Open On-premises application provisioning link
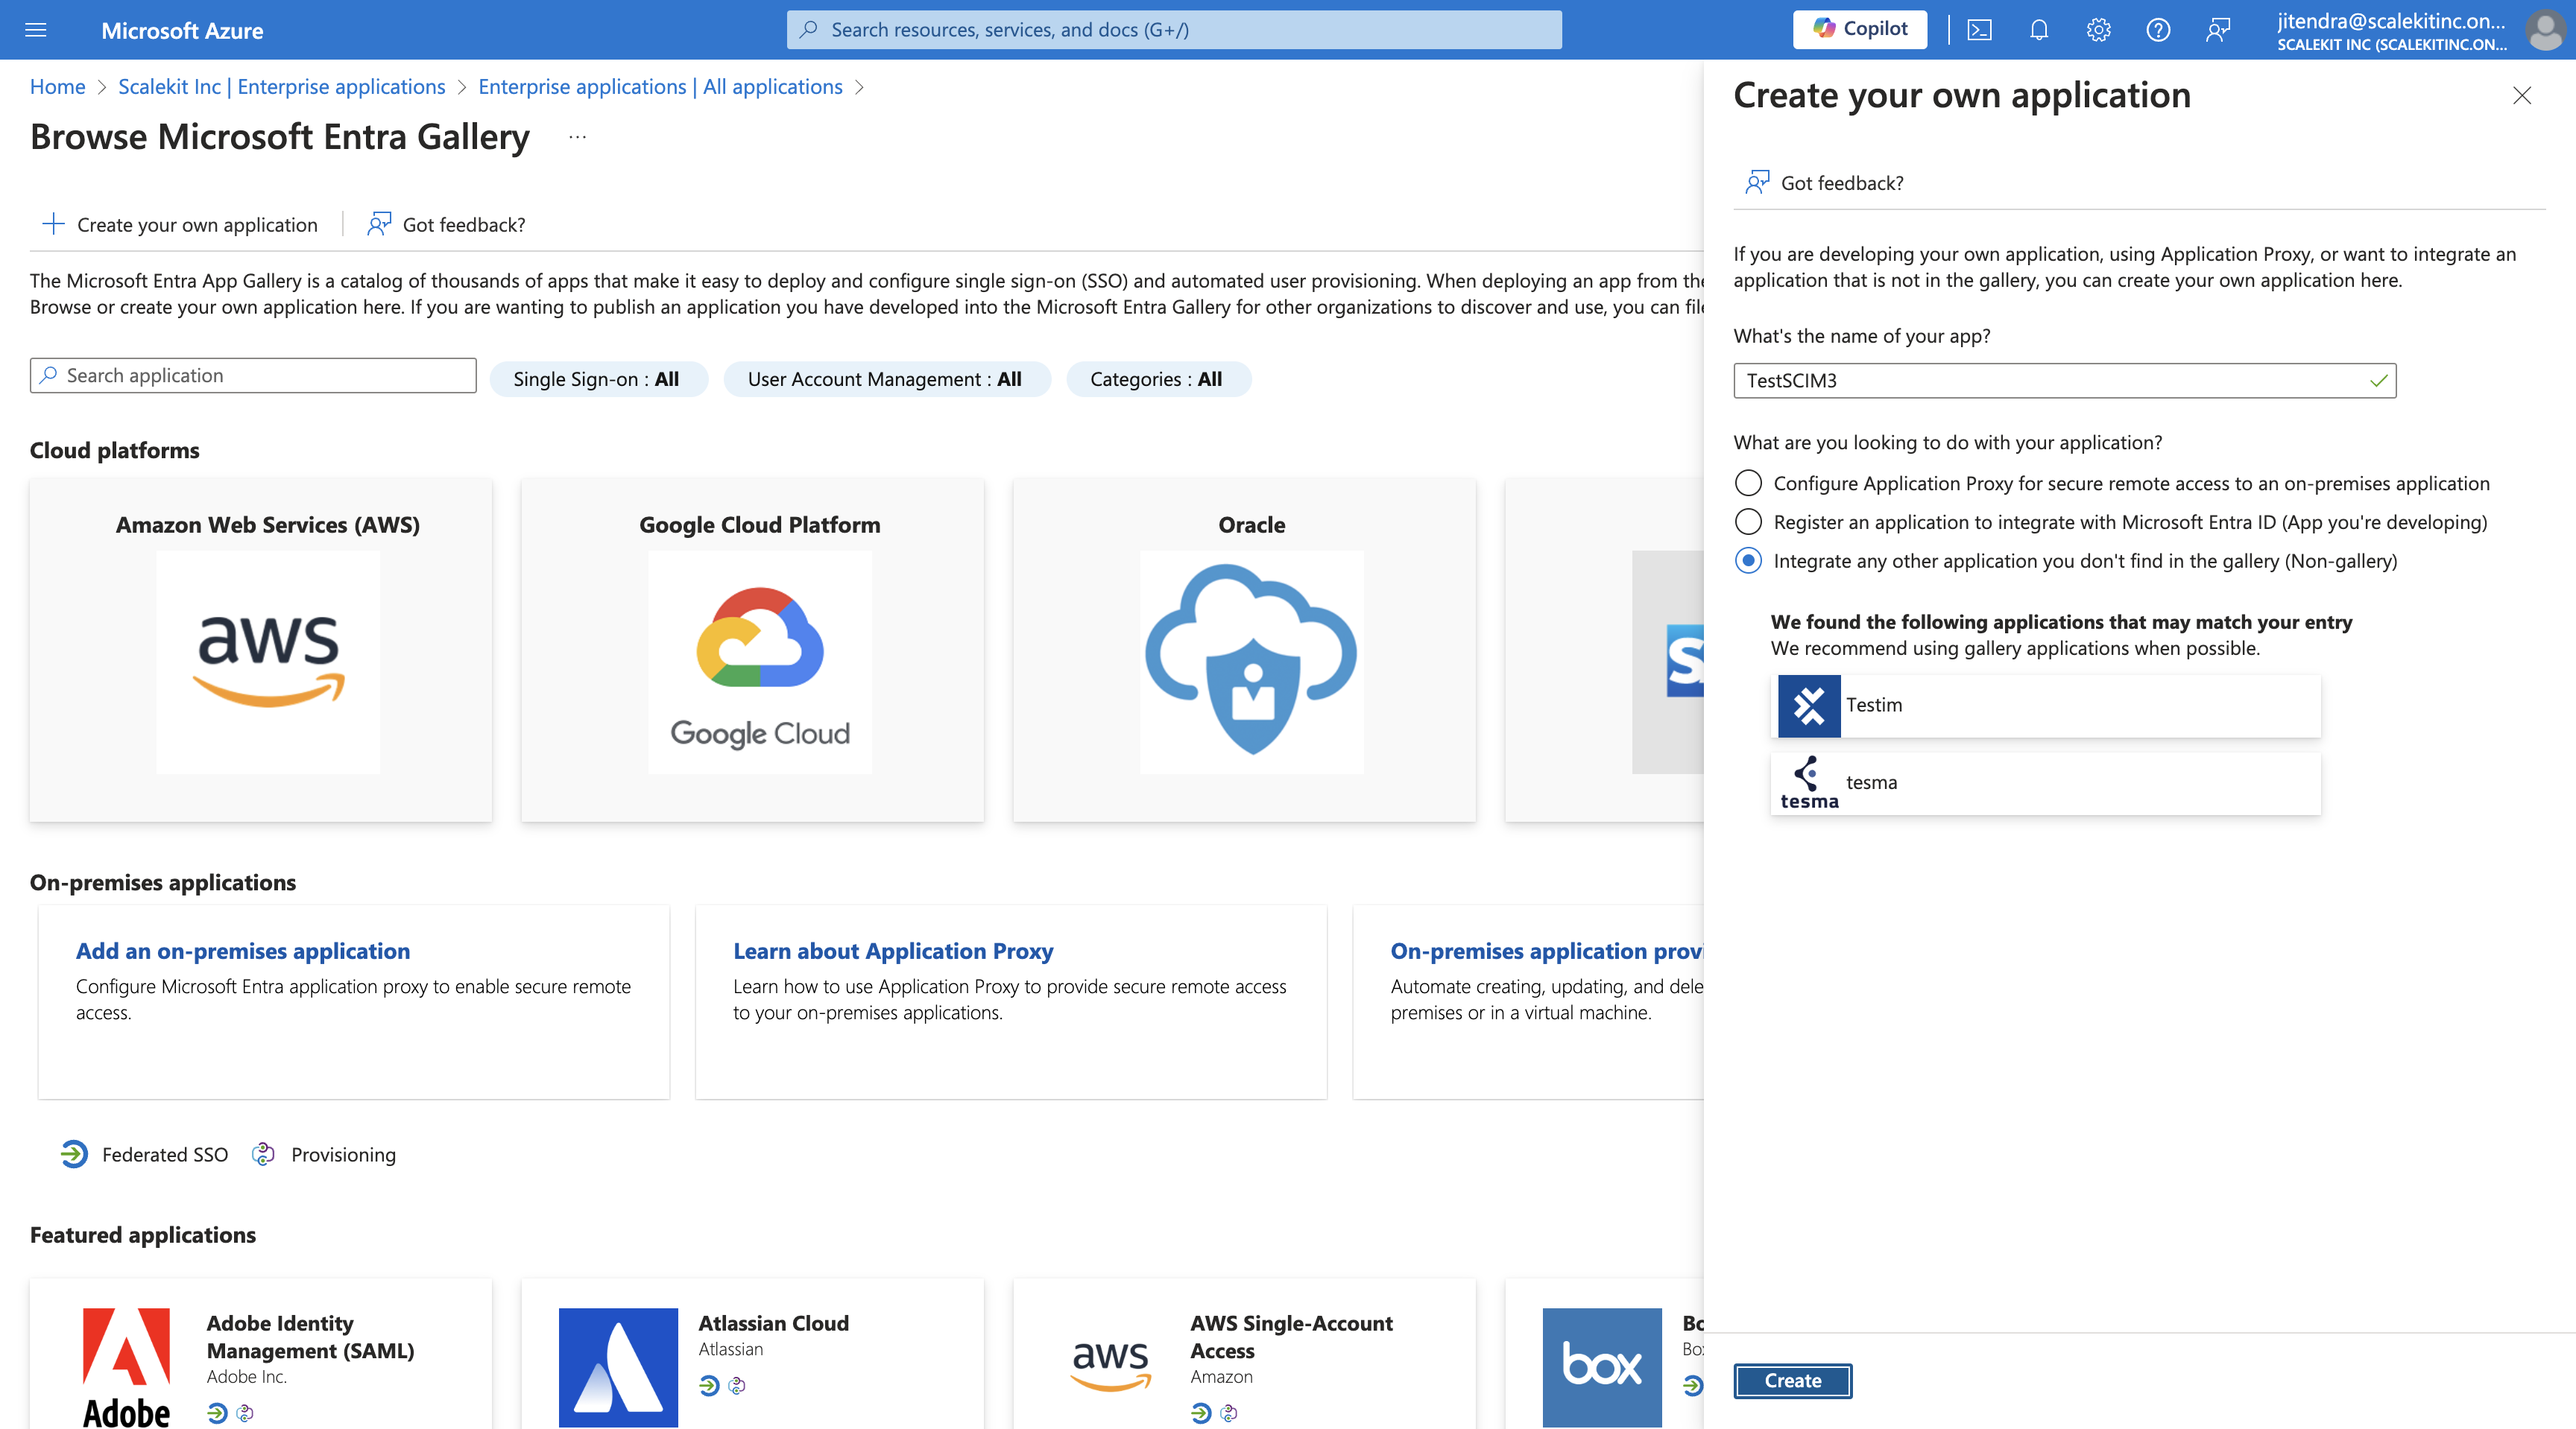This screenshot has height=1429, width=2576. (x=1547, y=951)
